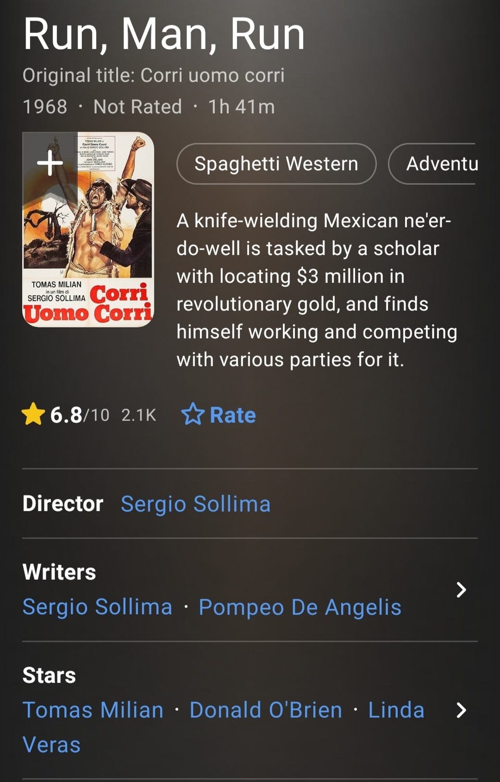Select the partially visible Adventure genre chip
This screenshot has width=500, height=782.
(438, 164)
